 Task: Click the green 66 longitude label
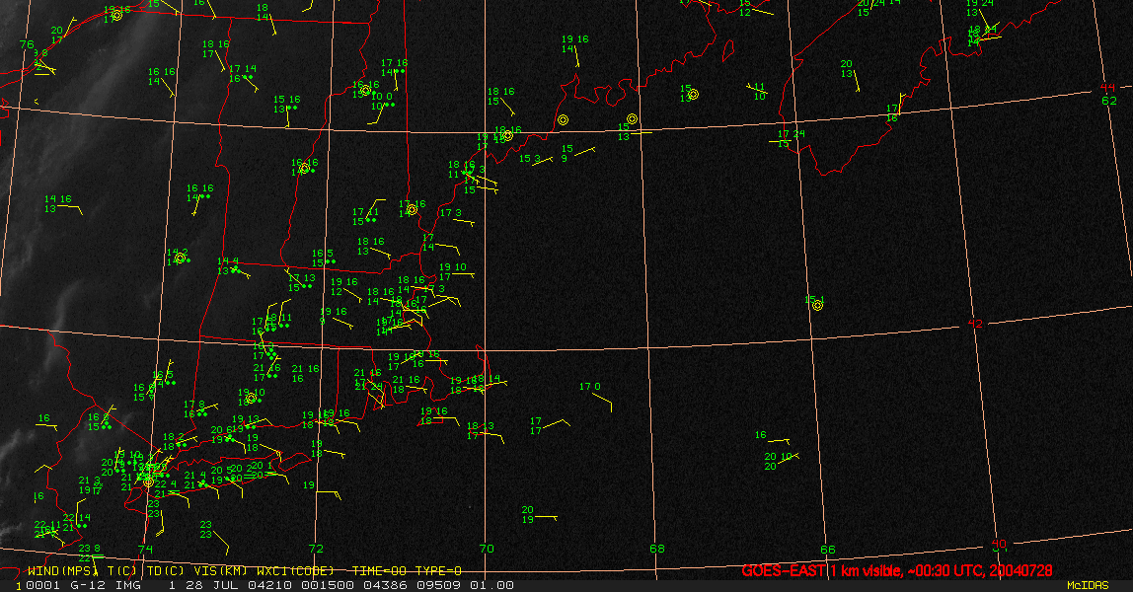[x=827, y=550]
